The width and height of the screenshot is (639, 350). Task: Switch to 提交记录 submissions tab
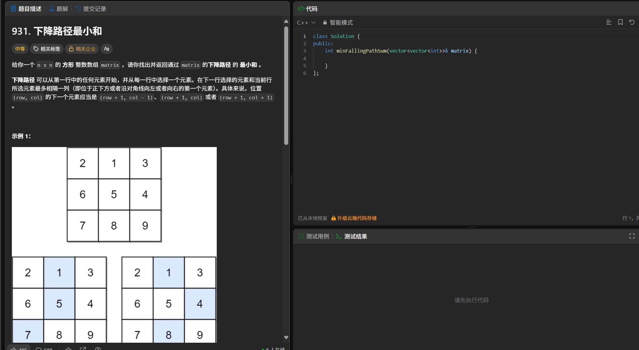91,9
